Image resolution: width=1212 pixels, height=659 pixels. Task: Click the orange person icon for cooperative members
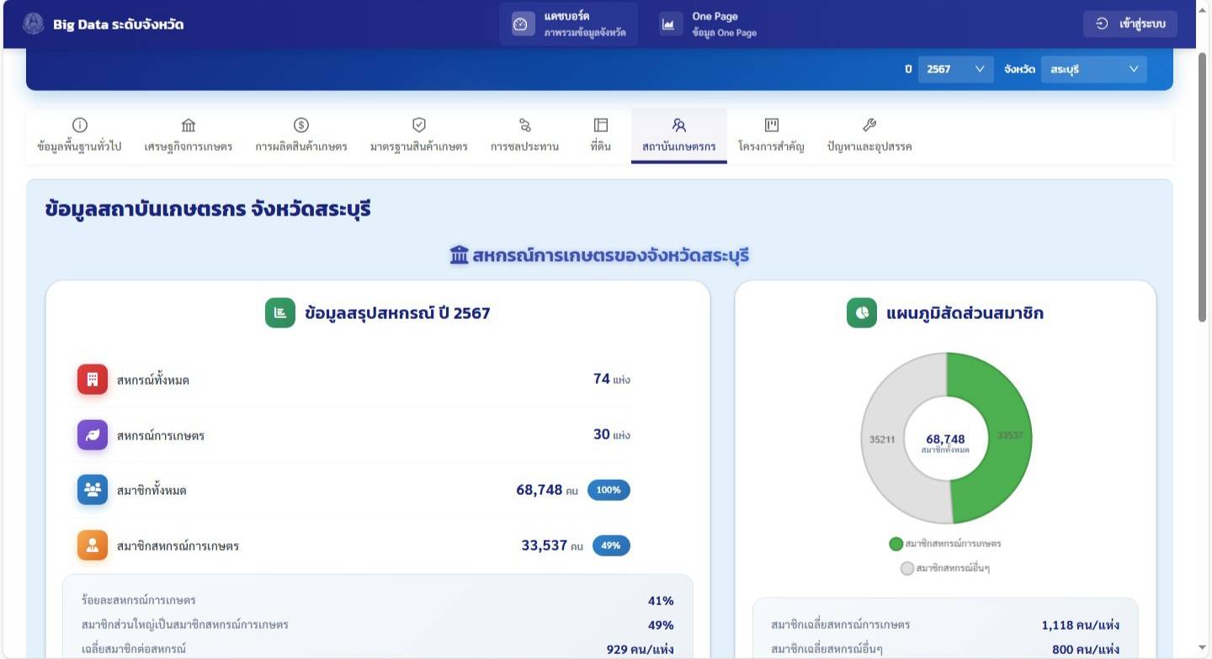[93, 545]
